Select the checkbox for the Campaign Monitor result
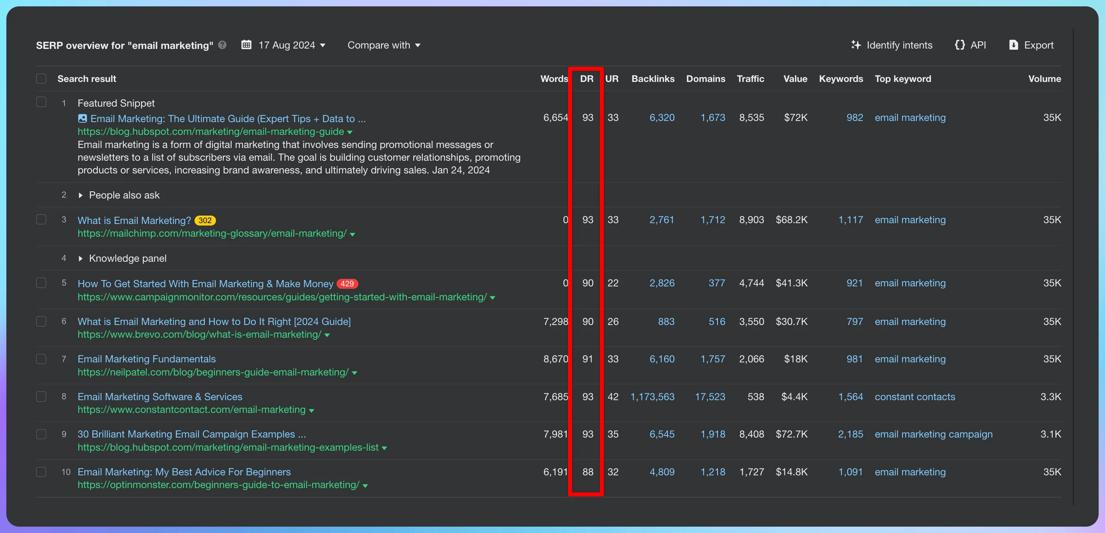 point(41,283)
